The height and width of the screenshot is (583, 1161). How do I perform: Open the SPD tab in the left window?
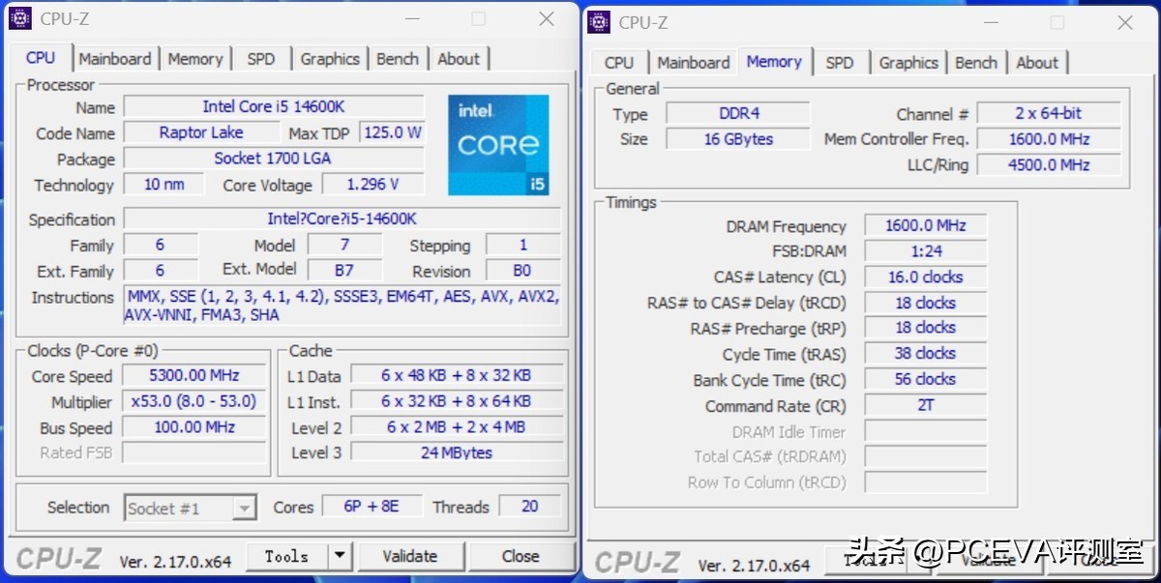261,59
